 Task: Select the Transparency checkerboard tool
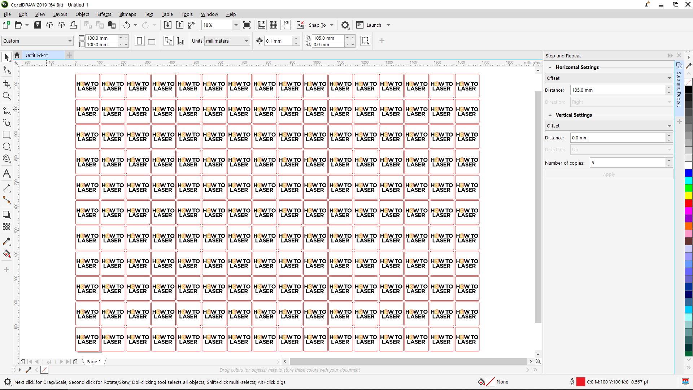click(6, 226)
